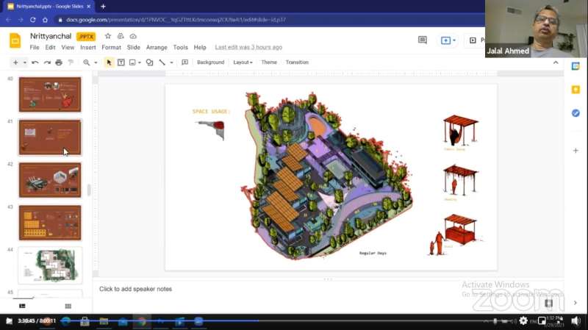
Task: Click the Add comment toolbar icon
Action: click(184, 62)
